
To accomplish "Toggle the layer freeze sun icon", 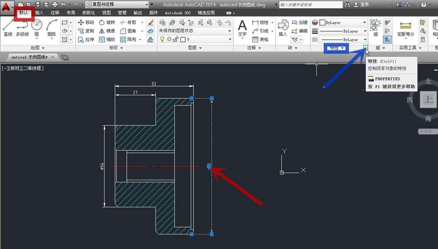I will point(169,39).
